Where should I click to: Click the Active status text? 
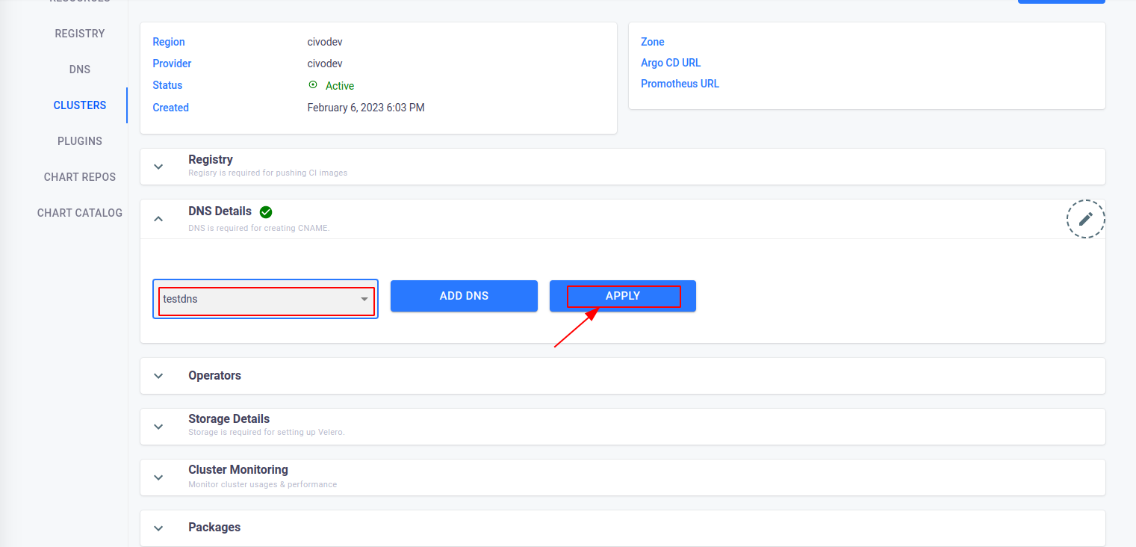pyautogui.click(x=340, y=86)
